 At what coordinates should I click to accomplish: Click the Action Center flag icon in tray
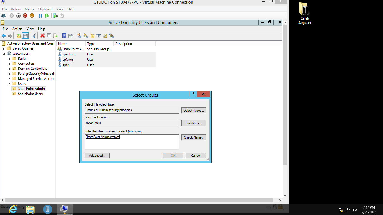[348, 209]
